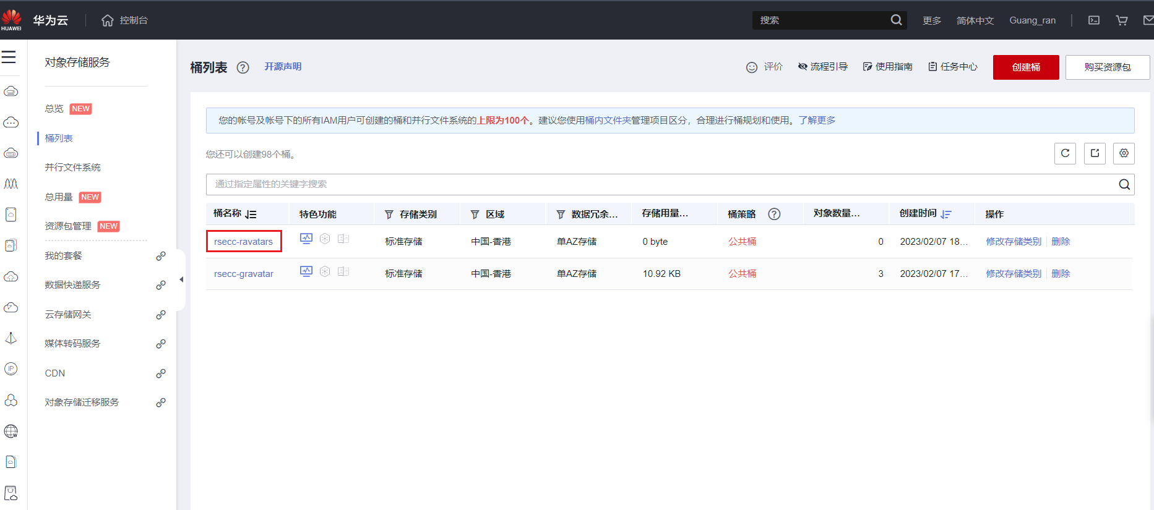Click the search magnifier in top bar
Screen dimensions: 1154x510
896,20
